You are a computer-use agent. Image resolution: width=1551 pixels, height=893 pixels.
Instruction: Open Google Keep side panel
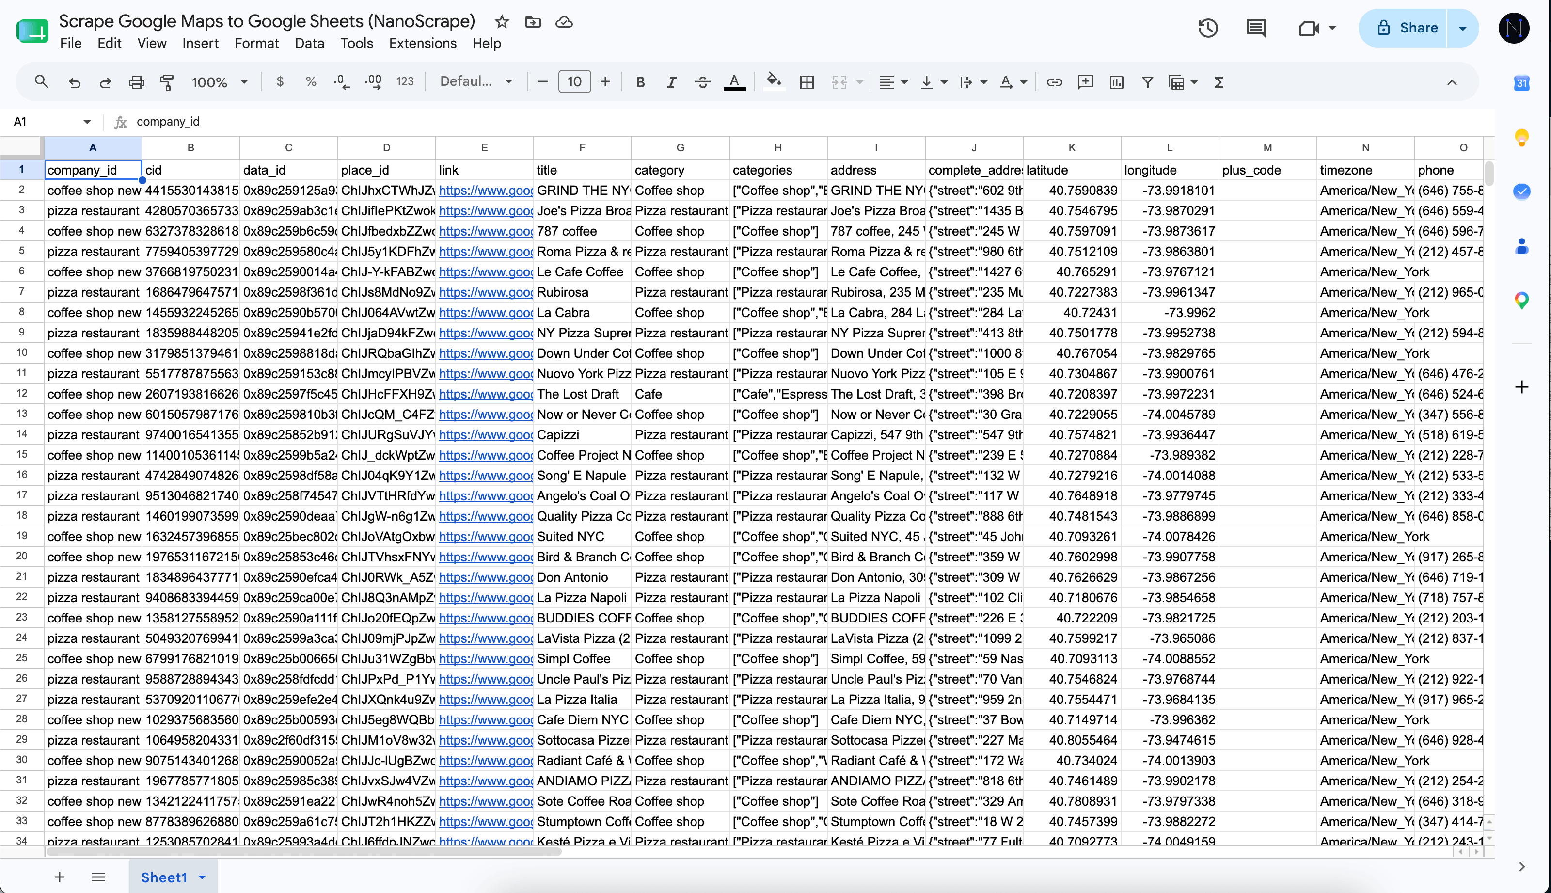(1521, 137)
